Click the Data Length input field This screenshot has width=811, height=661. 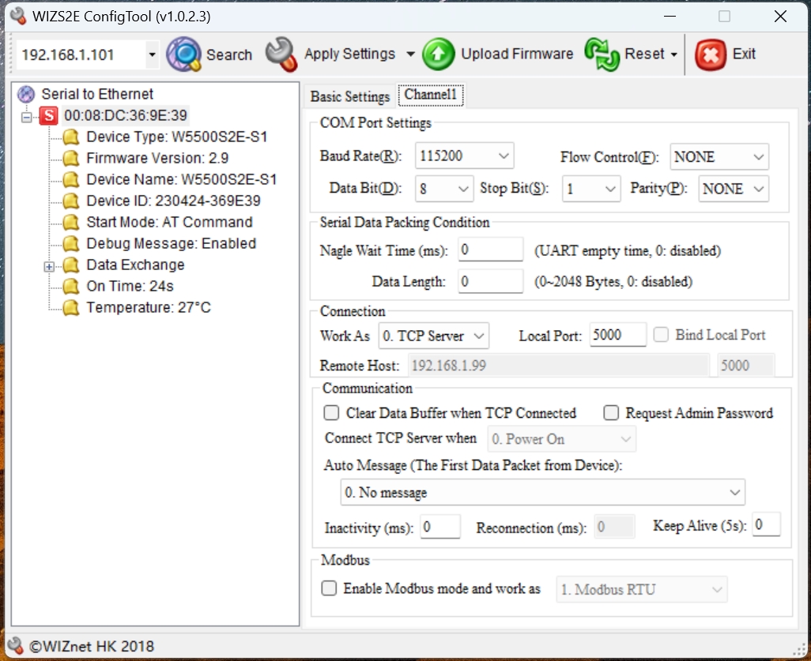(490, 281)
